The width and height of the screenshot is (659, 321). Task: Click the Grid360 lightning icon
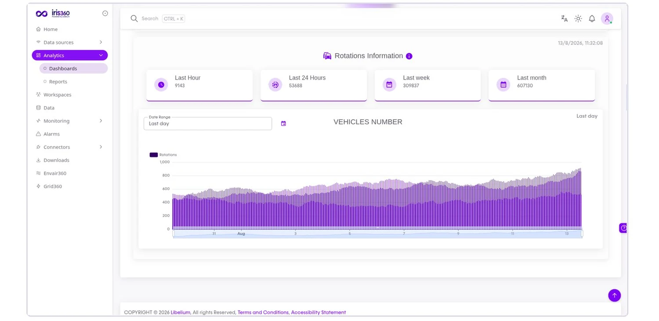pyautogui.click(x=38, y=186)
